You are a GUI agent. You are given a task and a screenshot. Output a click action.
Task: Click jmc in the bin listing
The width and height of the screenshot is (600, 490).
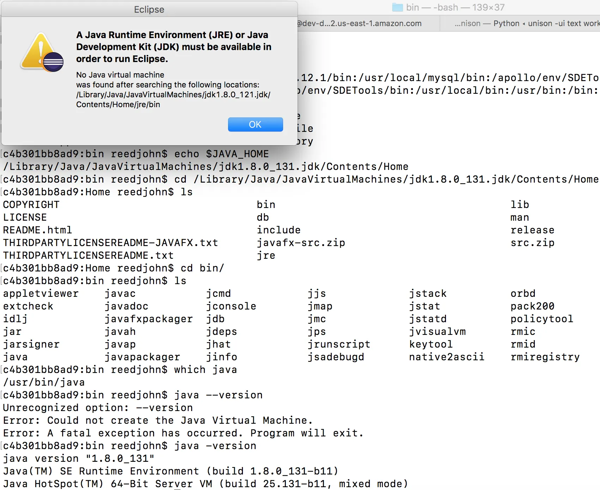(317, 319)
